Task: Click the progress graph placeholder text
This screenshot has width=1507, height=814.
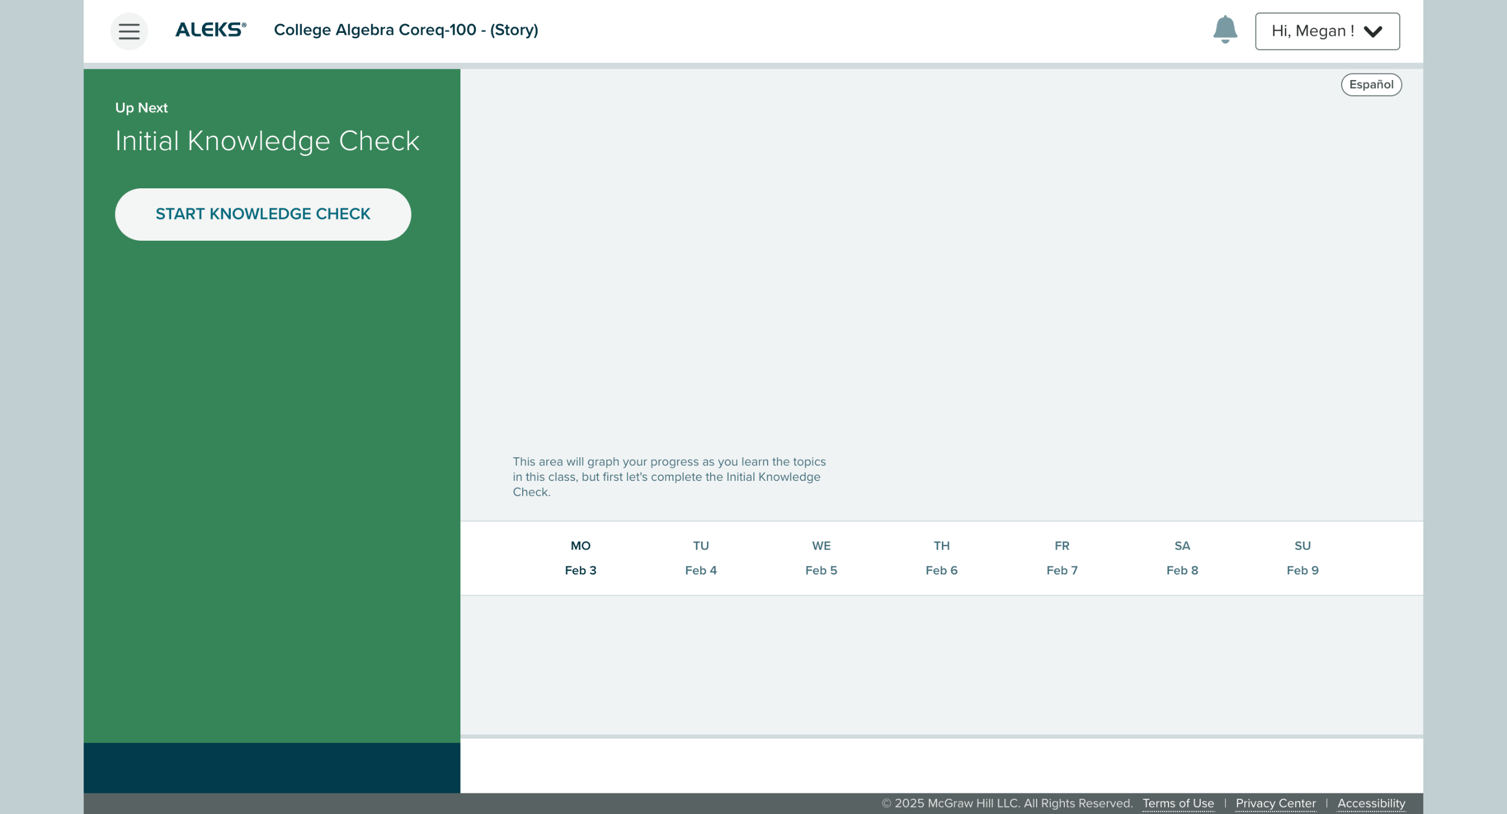Action: tap(669, 477)
